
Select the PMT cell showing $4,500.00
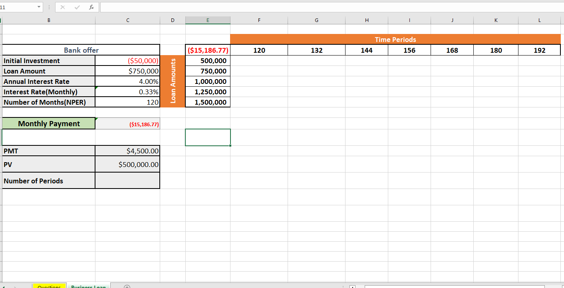click(x=127, y=151)
